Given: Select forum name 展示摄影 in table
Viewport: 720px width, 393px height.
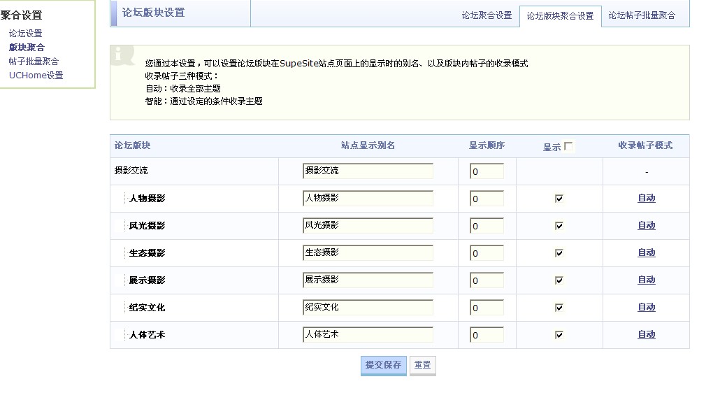Looking at the screenshot, I should point(147,280).
